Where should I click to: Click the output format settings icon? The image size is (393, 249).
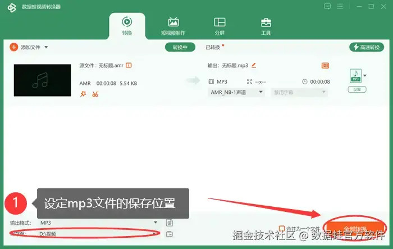click(170, 223)
